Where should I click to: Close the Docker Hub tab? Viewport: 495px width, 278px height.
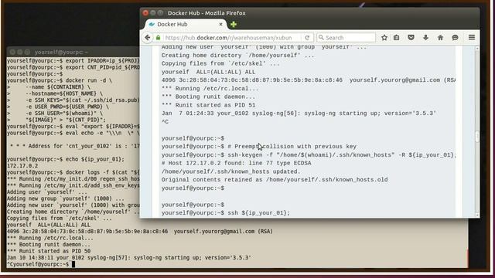pos(220,24)
